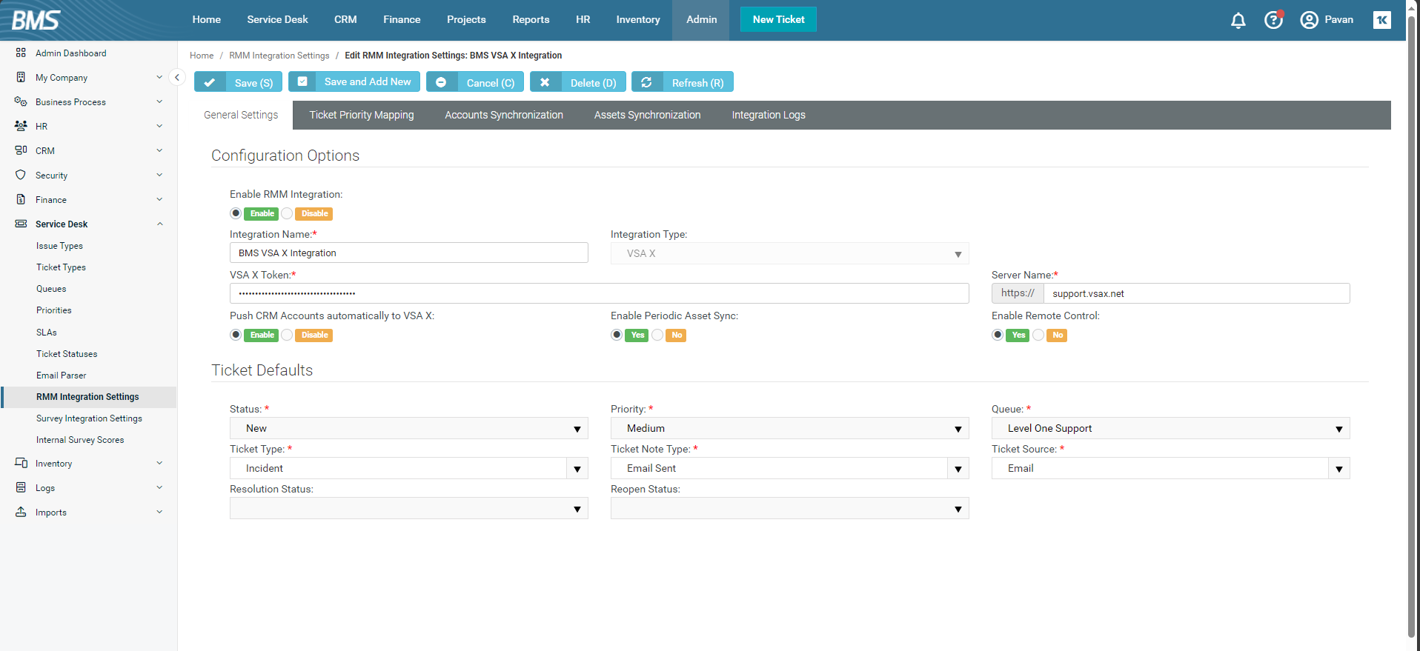1420x651 pixels.
Task: Select Disable radio for Enable RMM Integration
Action: point(288,213)
